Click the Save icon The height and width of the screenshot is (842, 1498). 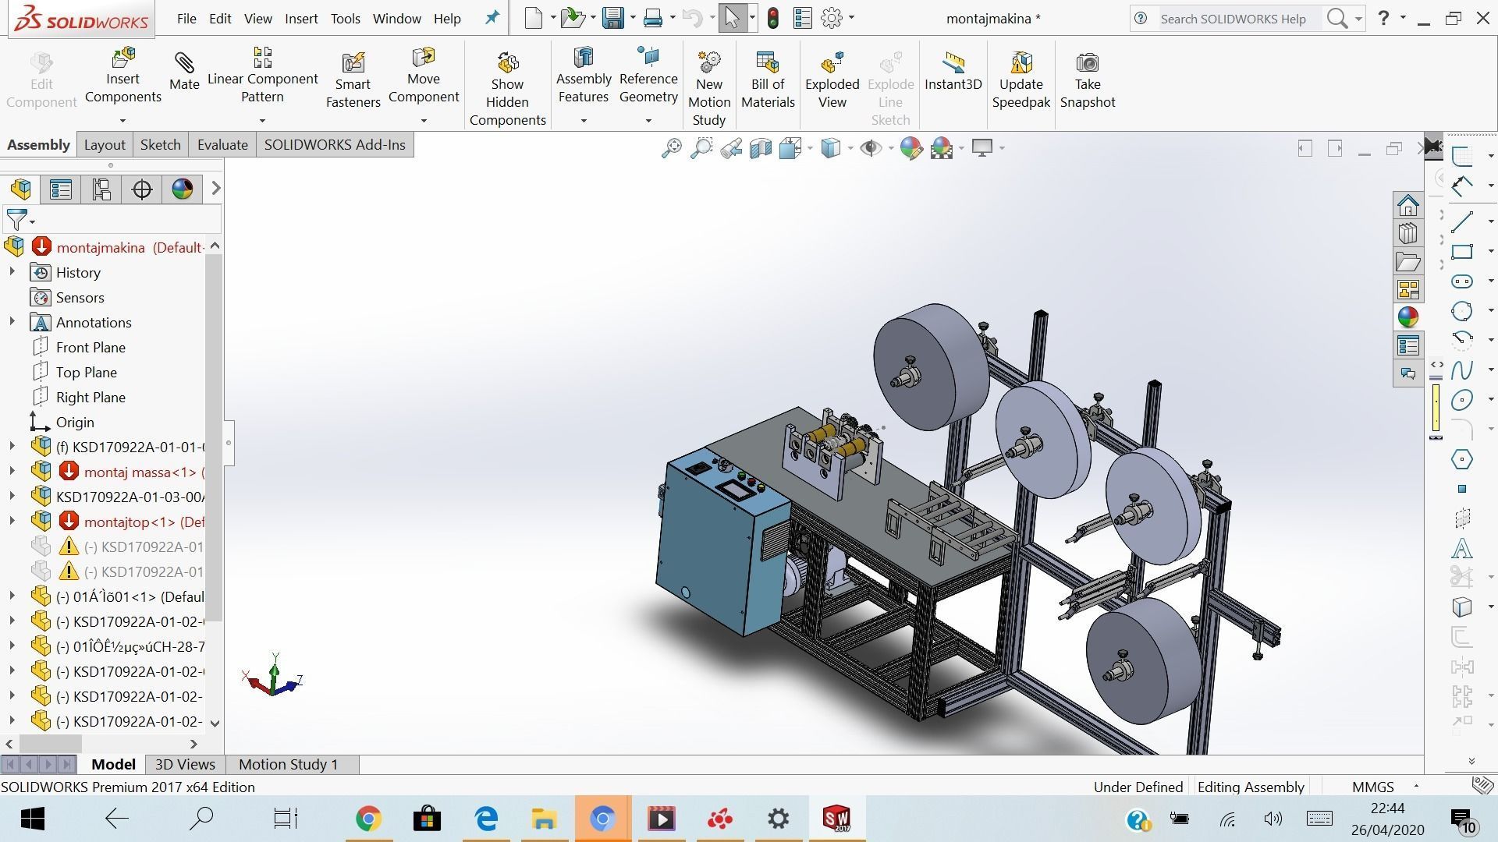tap(614, 18)
